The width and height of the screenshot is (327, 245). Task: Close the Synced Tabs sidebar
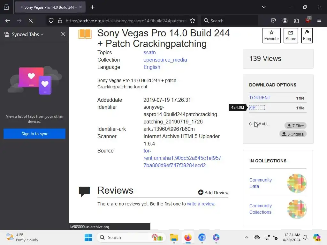[63, 34]
